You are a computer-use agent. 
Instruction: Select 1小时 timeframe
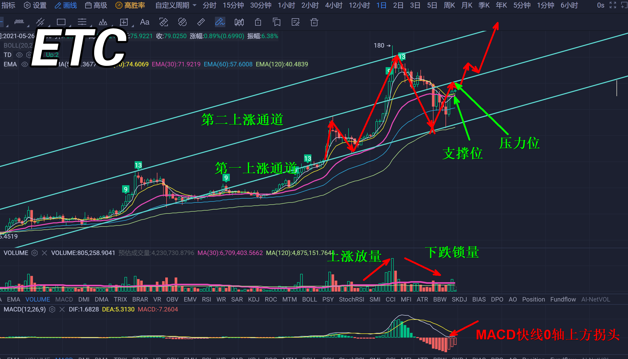click(286, 5)
